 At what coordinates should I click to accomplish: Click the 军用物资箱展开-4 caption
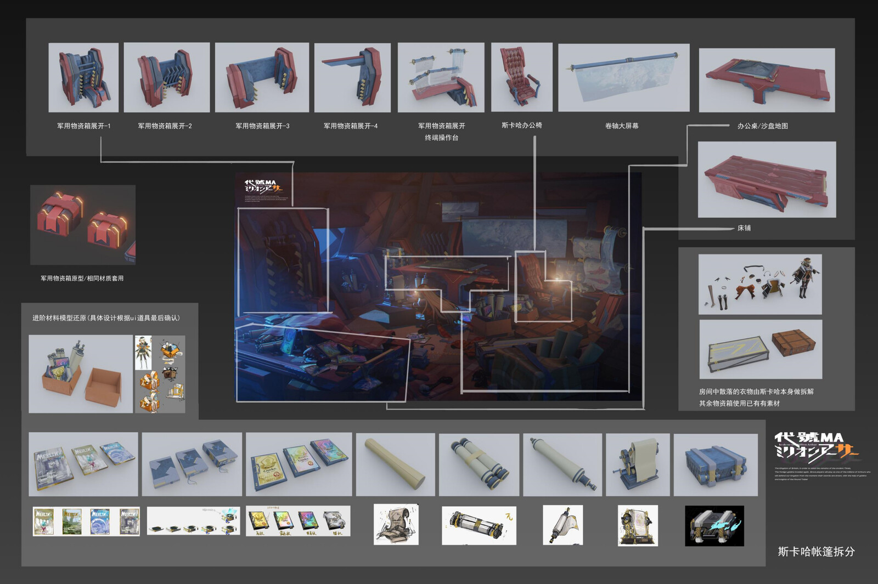[x=351, y=126]
